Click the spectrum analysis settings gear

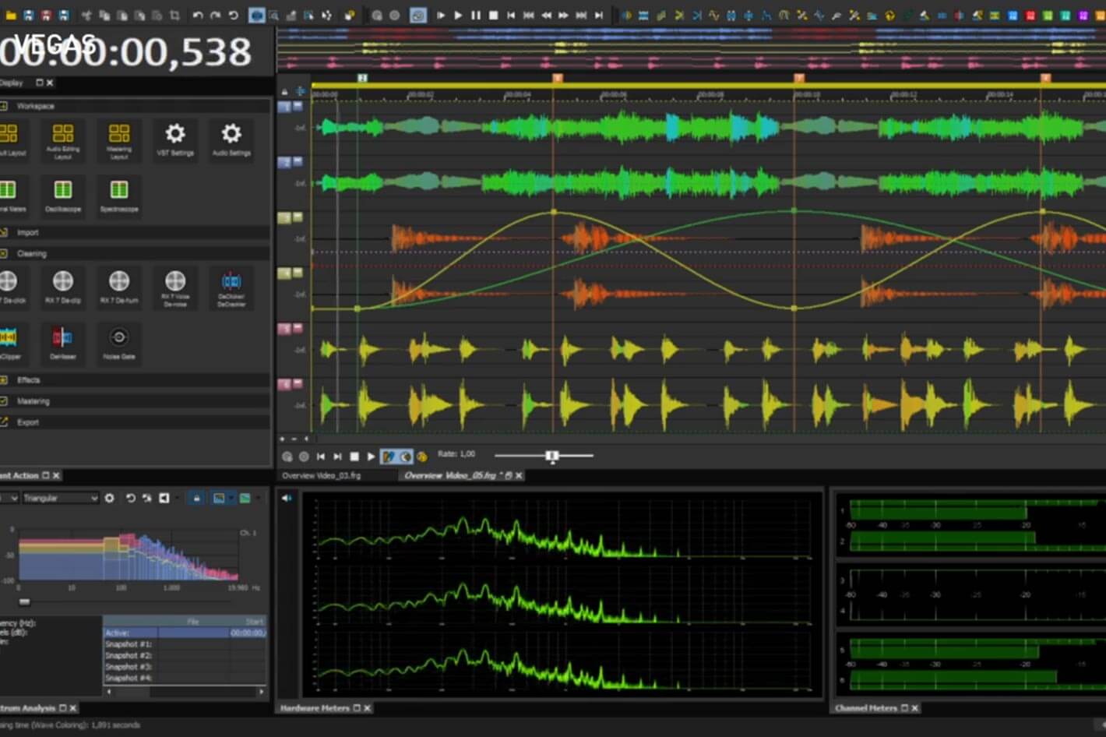click(x=110, y=498)
